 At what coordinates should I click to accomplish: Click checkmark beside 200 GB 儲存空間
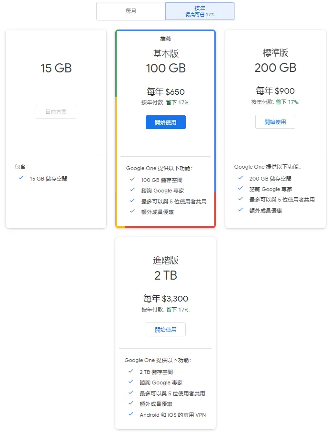coord(241,178)
